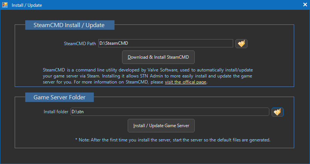Screen dimensions: 310x164
Task: Focus the Install folder text field
Action: click(x=170, y=112)
